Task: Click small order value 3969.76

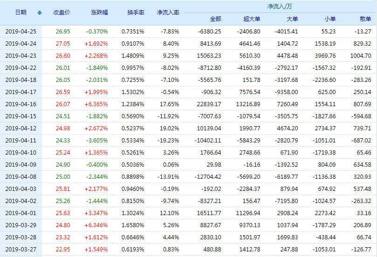Action: pyautogui.click(x=325, y=56)
